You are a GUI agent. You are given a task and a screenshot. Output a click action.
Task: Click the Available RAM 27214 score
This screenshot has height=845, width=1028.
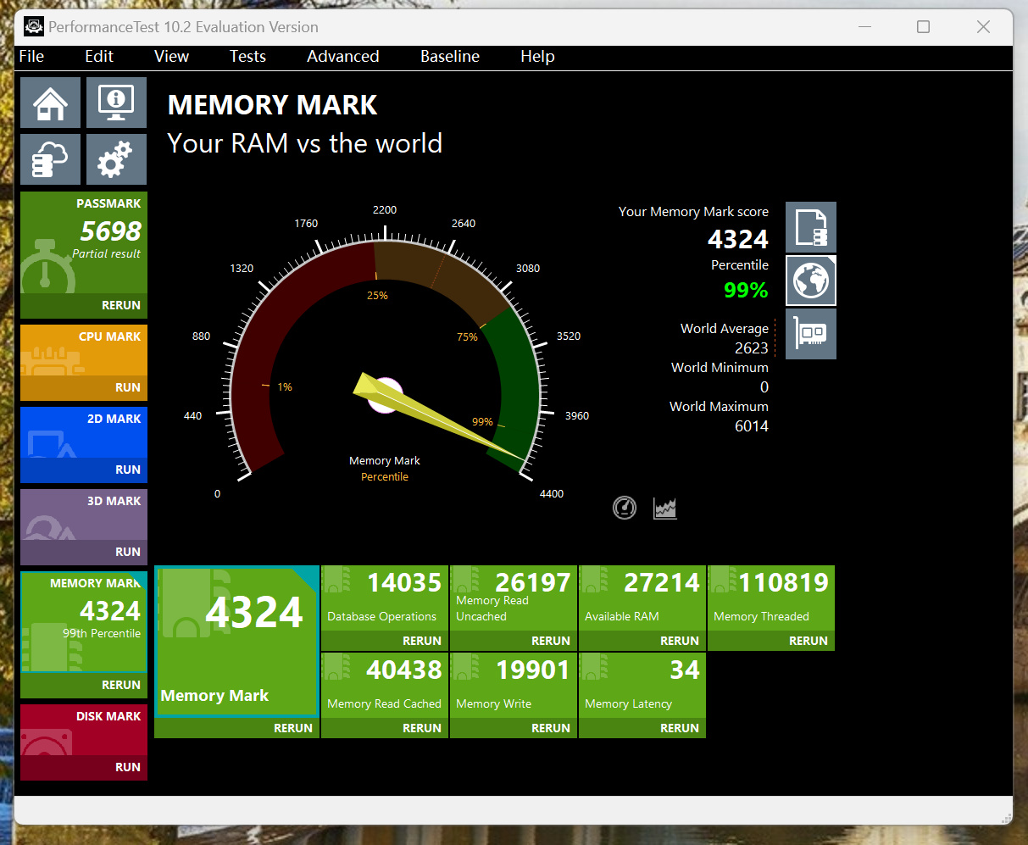point(662,583)
